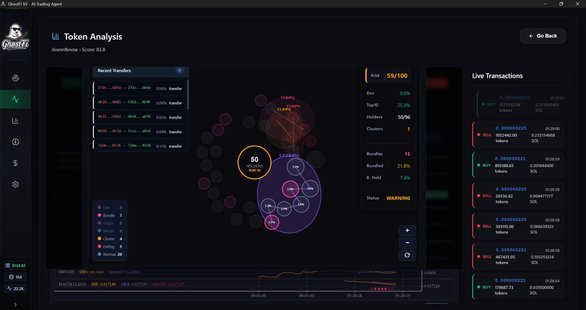This screenshot has height=310, width=586.
Task: Reset the bubble map view
Action: 407,255
